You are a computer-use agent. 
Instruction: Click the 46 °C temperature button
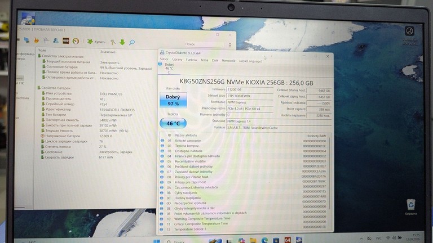point(173,123)
